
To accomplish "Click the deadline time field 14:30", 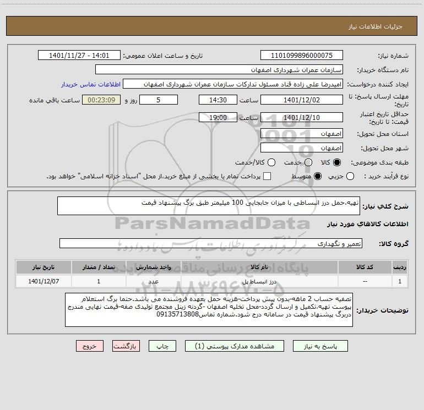I will pyautogui.click(x=218, y=100).
